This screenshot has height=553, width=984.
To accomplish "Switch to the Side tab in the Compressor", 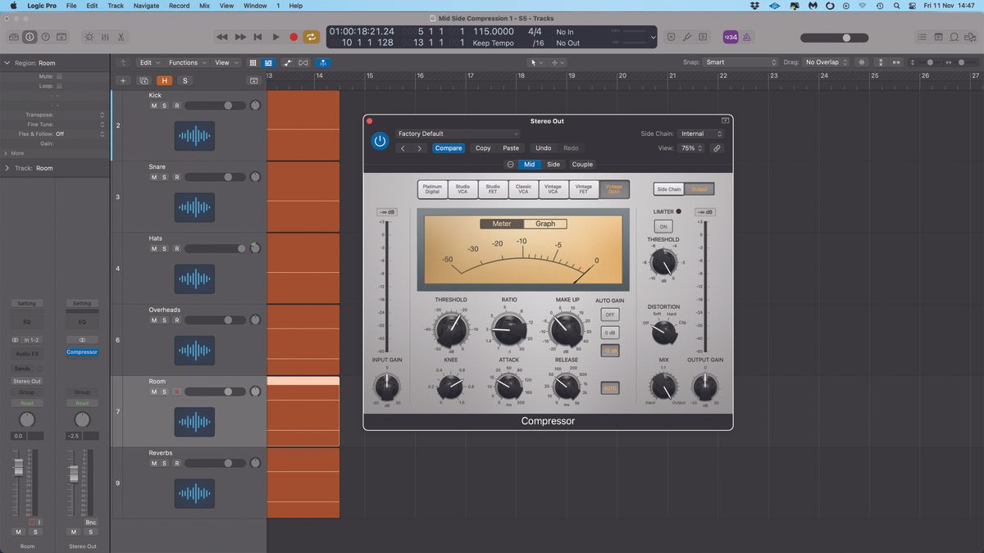I will (553, 164).
